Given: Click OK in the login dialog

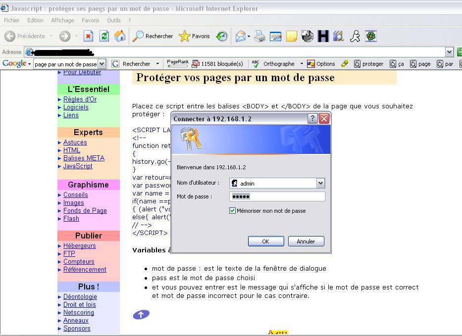Looking at the screenshot, I should [x=266, y=241].
